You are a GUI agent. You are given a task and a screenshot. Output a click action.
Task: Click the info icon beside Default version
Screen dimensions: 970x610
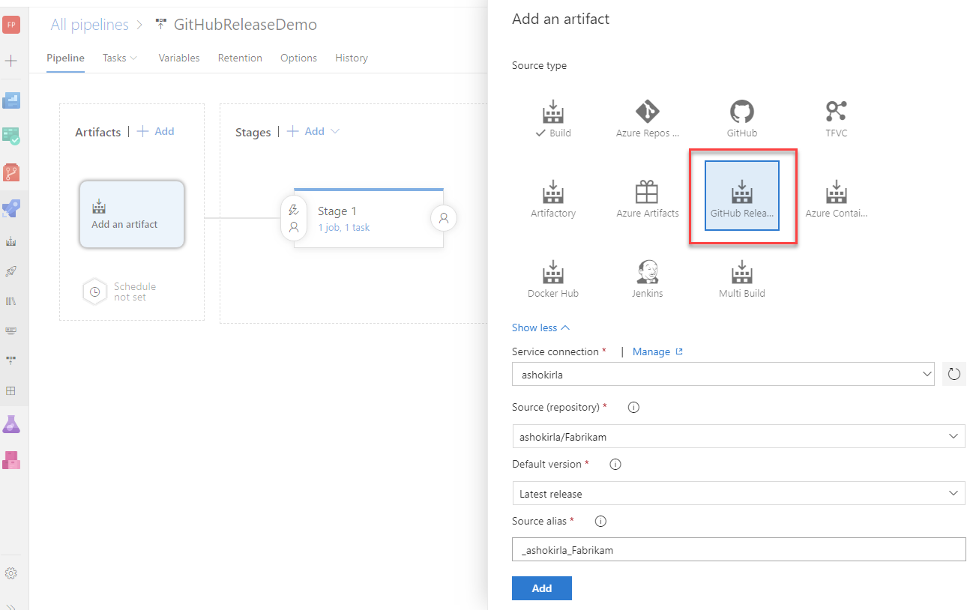point(615,464)
